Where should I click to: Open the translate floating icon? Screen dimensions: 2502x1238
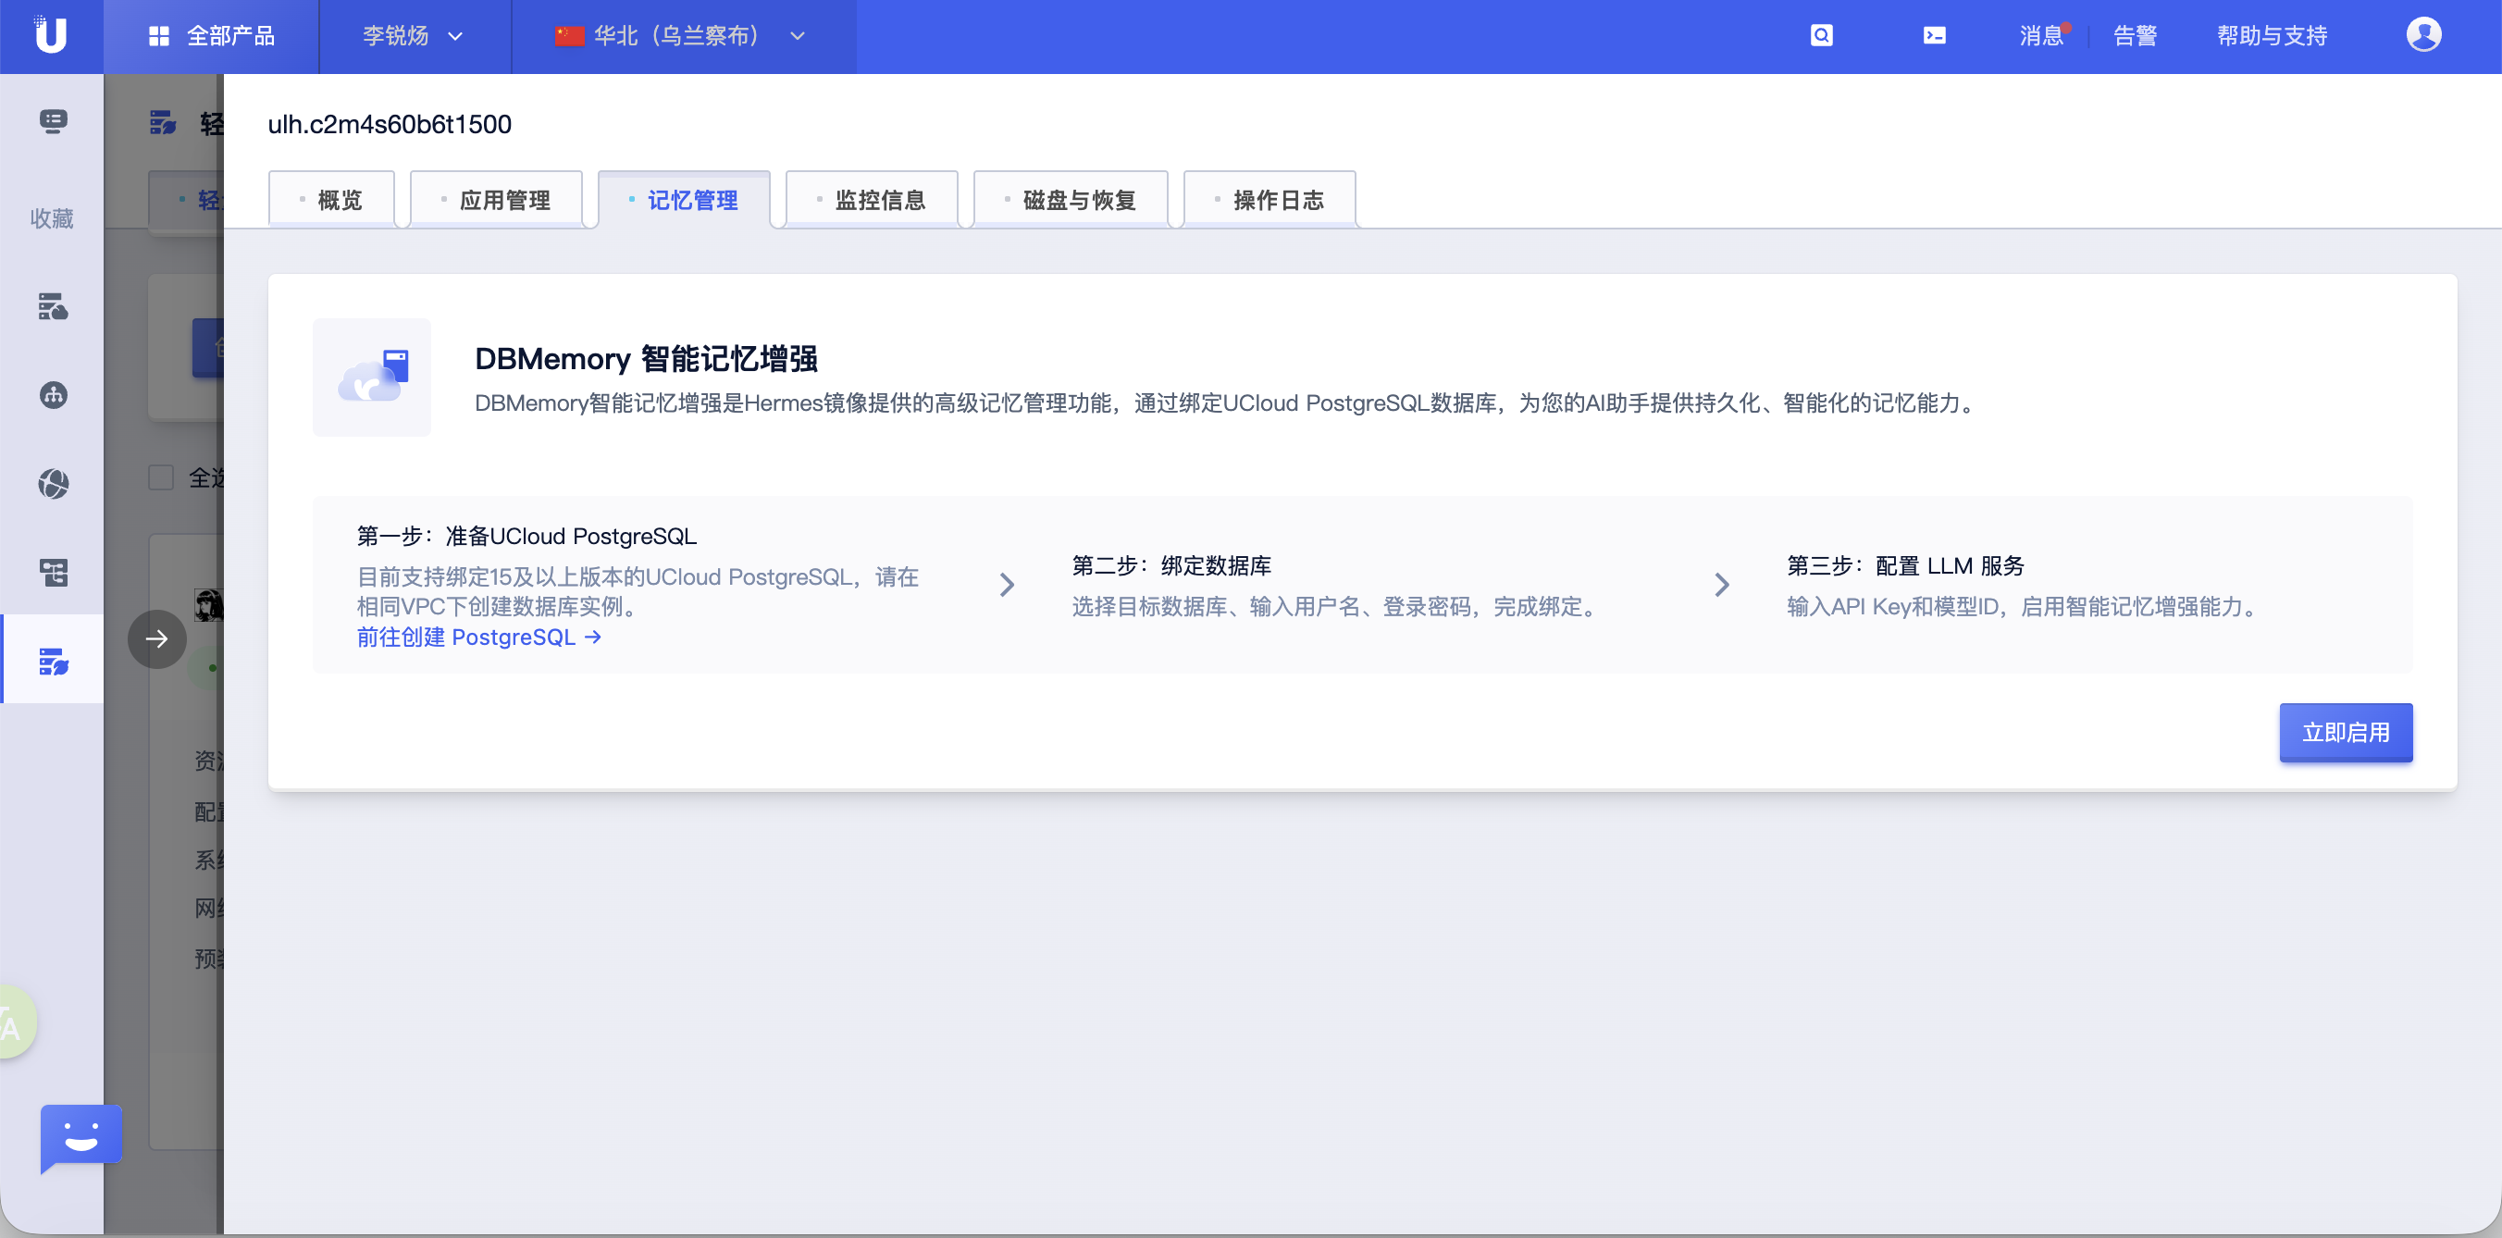coord(14,1023)
